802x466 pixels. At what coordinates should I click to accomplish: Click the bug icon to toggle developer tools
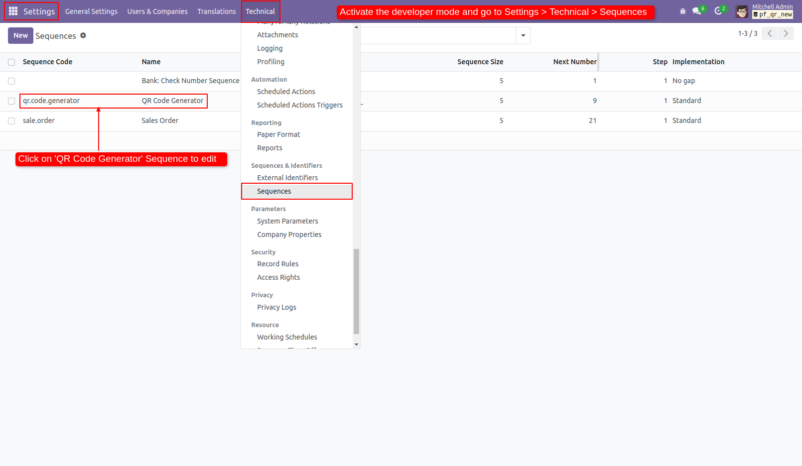(682, 11)
